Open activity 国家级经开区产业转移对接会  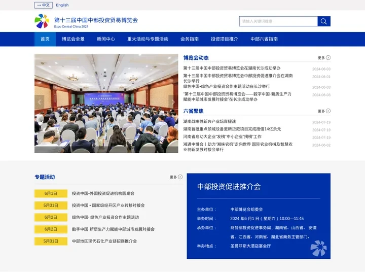(108, 205)
